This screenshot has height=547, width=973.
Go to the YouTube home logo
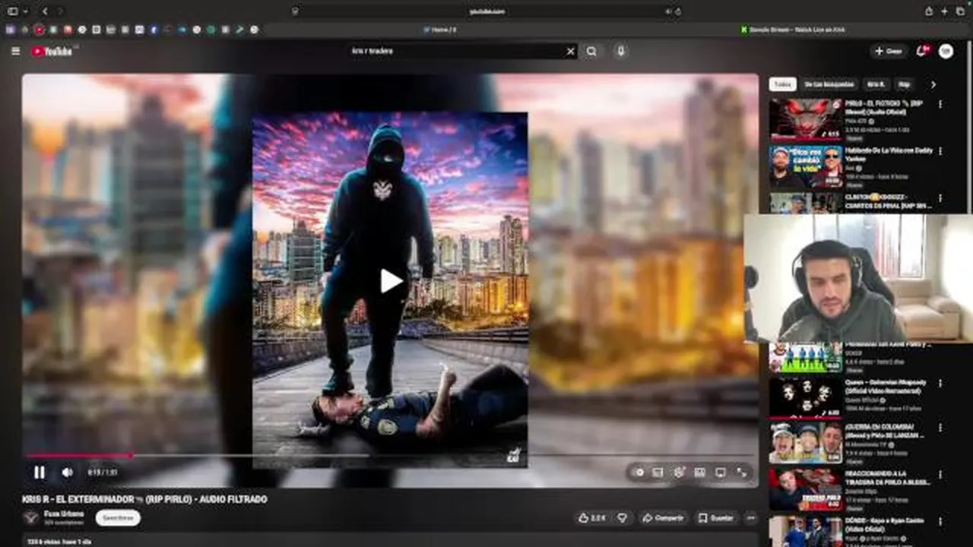pyautogui.click(x=52, y=51)
